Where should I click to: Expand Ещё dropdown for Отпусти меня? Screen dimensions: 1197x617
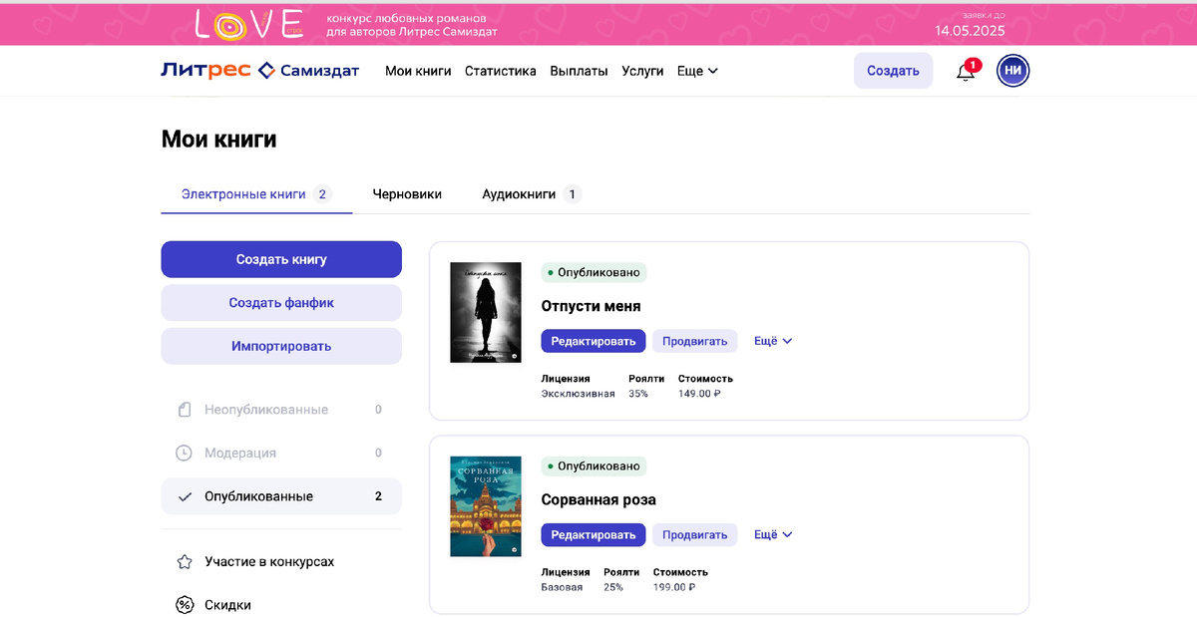[x=773, y=341]
